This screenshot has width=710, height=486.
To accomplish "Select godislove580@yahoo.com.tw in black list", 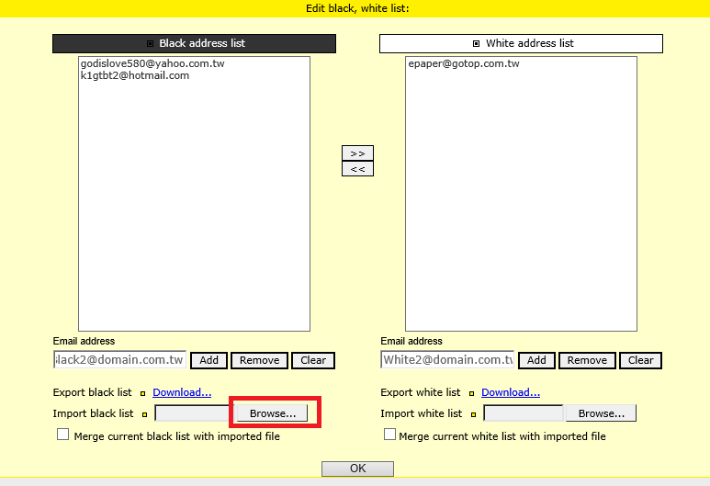I will pyautogui.click(x=152, y=64).
